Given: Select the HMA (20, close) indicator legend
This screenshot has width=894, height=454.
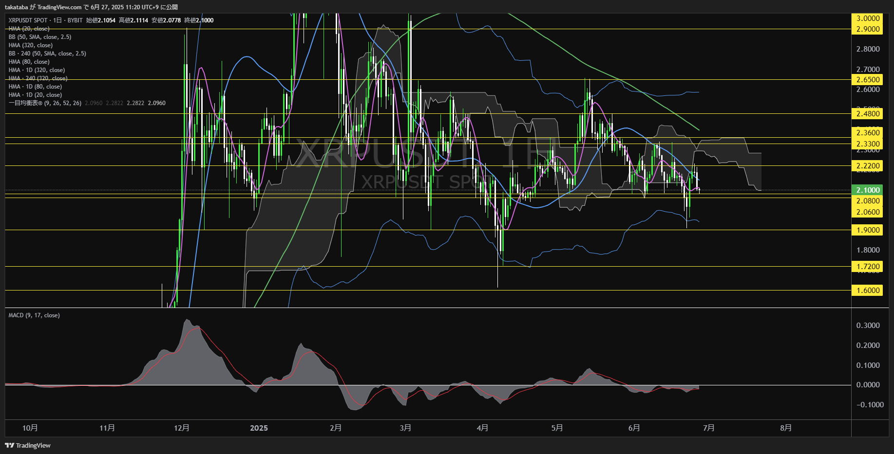Looking at the screenshot, I should point(29,29).
